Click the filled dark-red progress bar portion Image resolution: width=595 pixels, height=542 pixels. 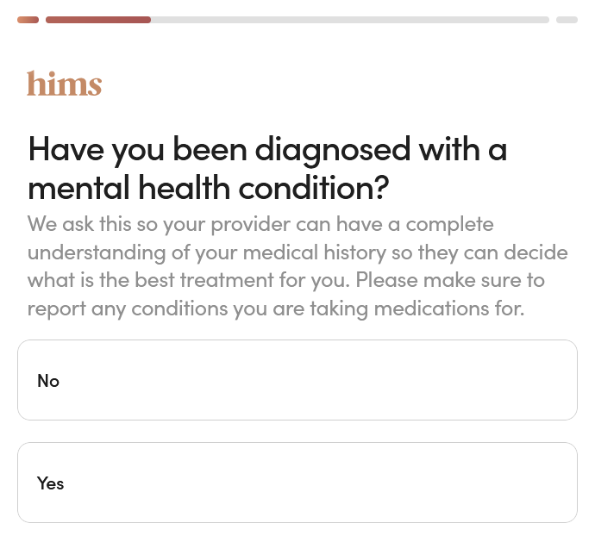(98, 19)
